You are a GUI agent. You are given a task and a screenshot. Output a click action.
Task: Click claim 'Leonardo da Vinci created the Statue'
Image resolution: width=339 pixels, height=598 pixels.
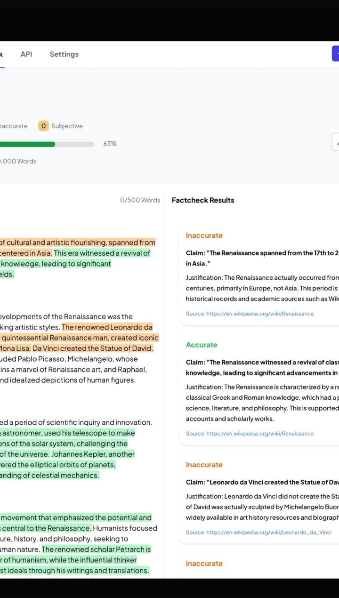[262, 482]
